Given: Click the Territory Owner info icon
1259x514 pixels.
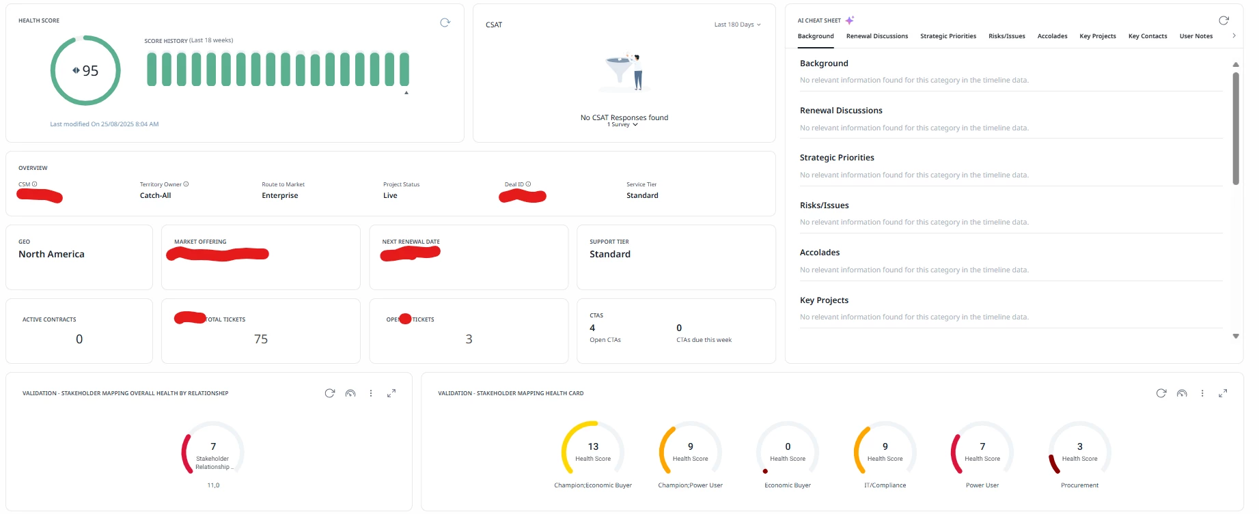Looking at the screenshot, I should point(186,184).
